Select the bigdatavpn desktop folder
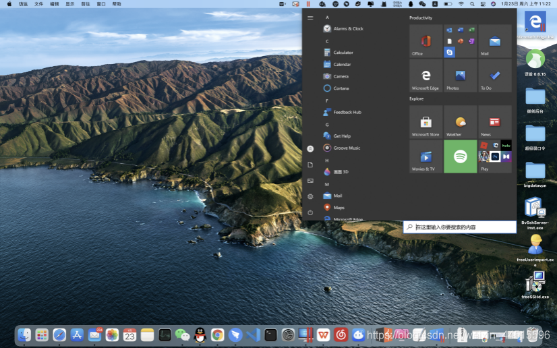Image resolution: width=557 pixels, height=348 pixels. click(x=535, y=175)
